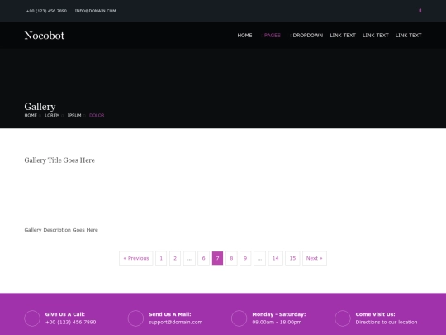Click the 08.00am - 18.00pm hours text
Image resolution: width=446 pixels, height=335 pixels.
277,323
